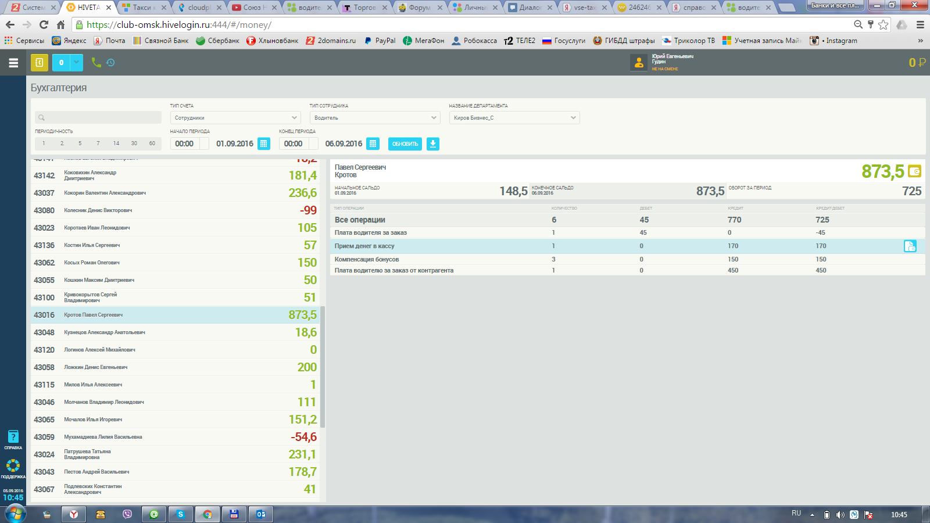Viewport: 930px width, 523px height.
Task: Switch to the PayPal bookmark
Action: click(x=380, y=41)
